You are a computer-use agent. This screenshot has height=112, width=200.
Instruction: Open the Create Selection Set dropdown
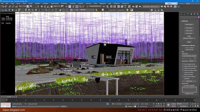[95, 6]
